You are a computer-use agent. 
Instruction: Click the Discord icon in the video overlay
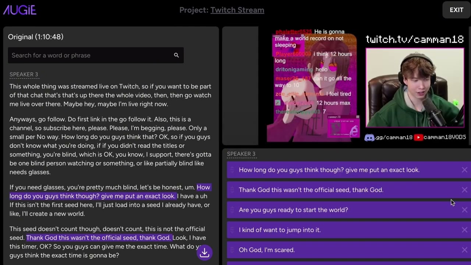click(369, 137)
